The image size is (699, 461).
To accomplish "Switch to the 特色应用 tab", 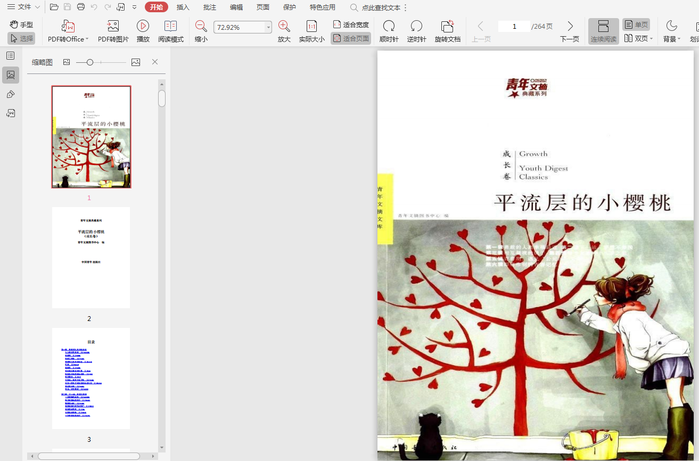I will (x=323, y=7).
